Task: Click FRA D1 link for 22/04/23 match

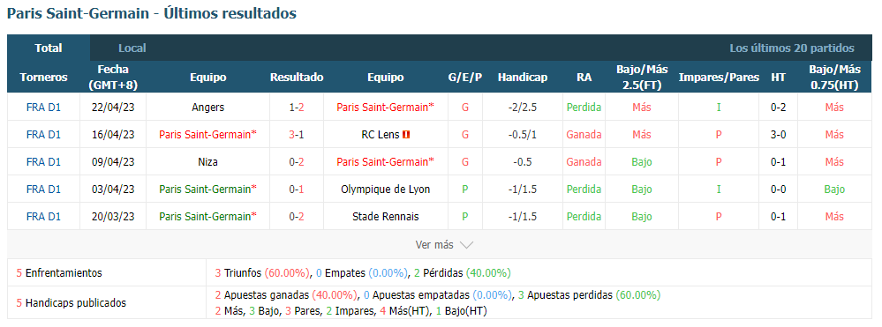Action: coord(43,108)
